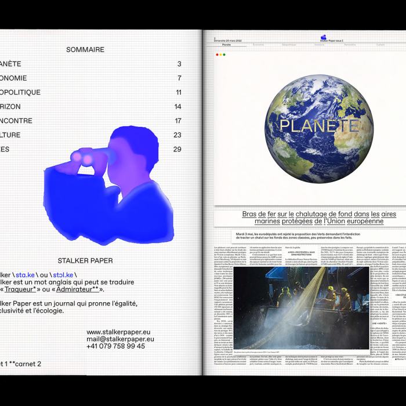406x406 pixels.
Task: Select page 11 in the table of contents
Action: [x=179, y=93]
